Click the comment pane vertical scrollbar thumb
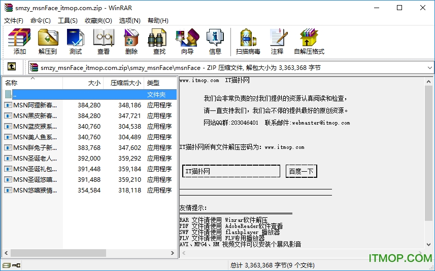 pyautogui.click(x=428, y=153)
